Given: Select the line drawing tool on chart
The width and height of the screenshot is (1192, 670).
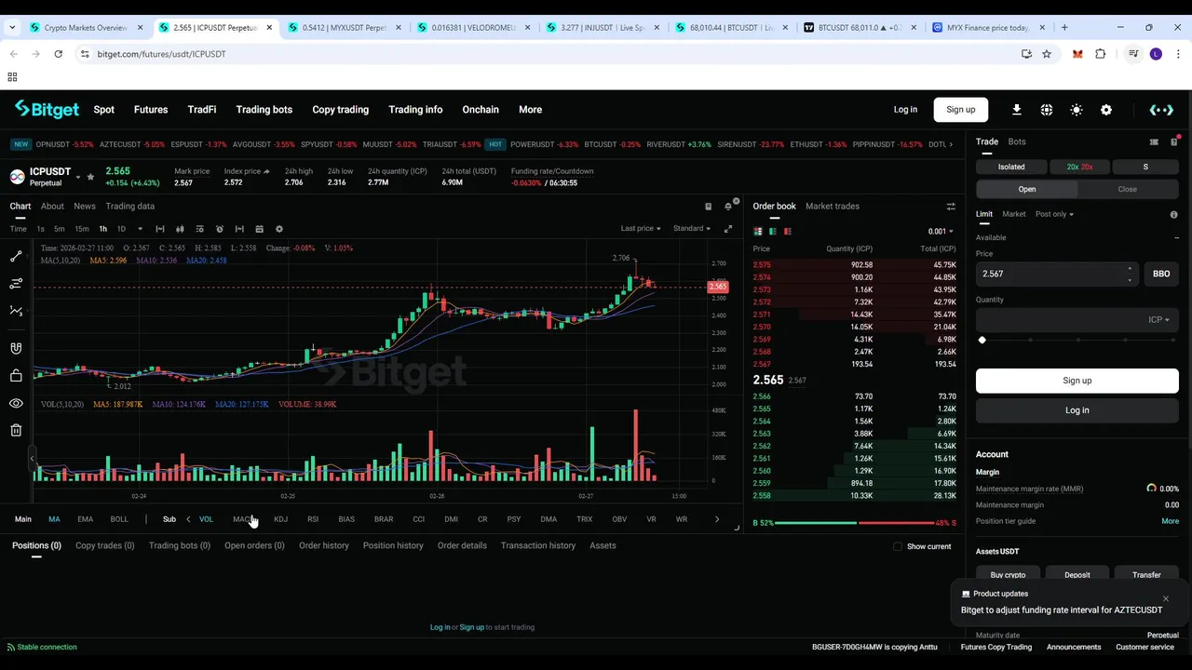Looking at the screenshot, I should (x=16, y=256).
